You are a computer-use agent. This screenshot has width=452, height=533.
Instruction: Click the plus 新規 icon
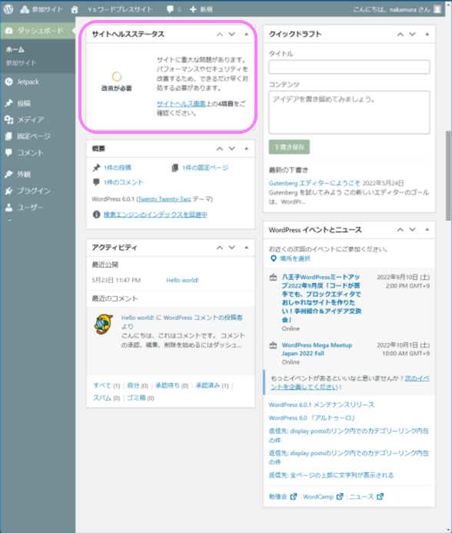[x=193, y=9]
